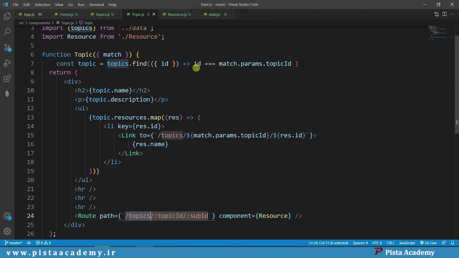Open the File menu
Image resolution: width=459 pixels, height=258 pixels.
(16, 5)
